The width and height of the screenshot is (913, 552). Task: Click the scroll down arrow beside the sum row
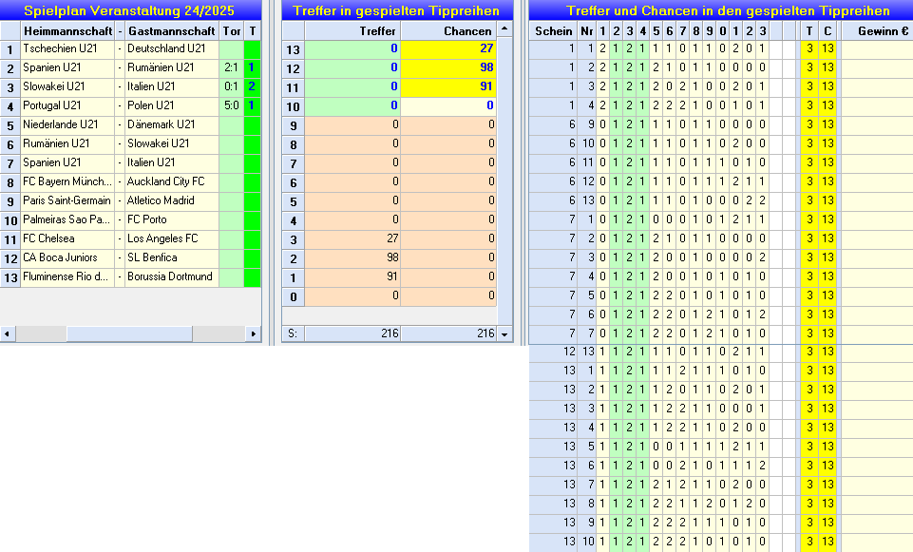point(504,334)
